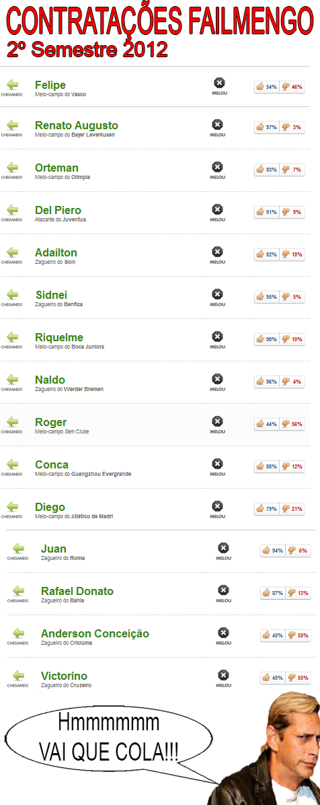Image resolution: width=320 pixels, height=805 pixels.
Task: Open the Renato Augusto name link
Action: coord(77,126)
